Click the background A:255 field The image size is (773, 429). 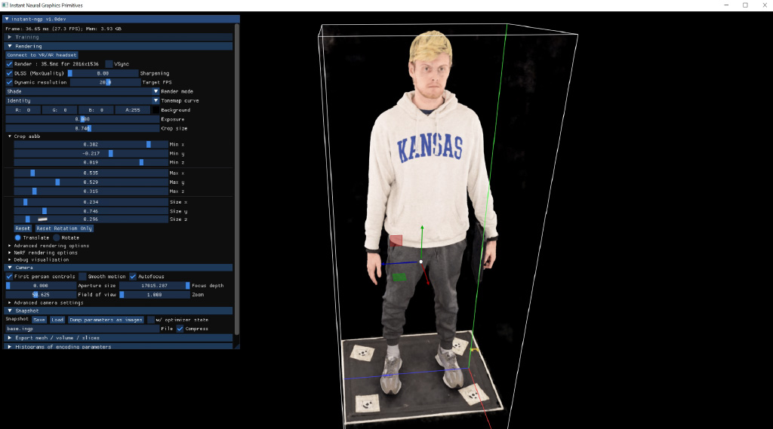point(133,110)
